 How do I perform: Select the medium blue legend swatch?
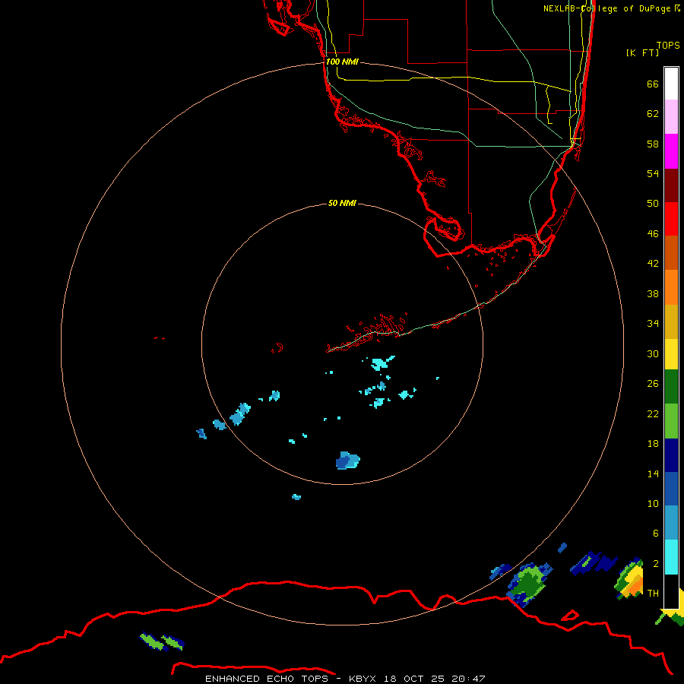pos(671,489)
